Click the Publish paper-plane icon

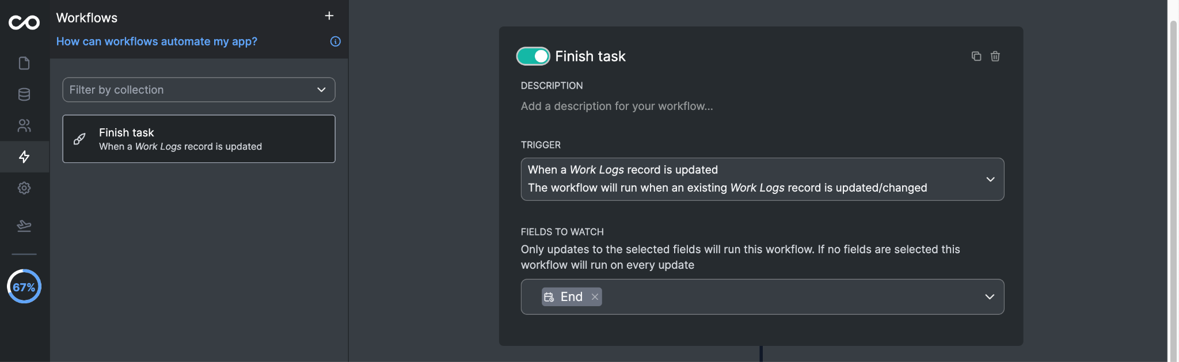coord(24,226)
